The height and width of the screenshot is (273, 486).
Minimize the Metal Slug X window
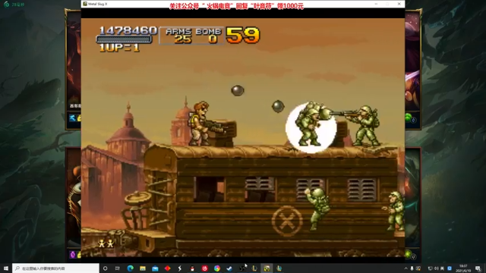click(376, 4)
